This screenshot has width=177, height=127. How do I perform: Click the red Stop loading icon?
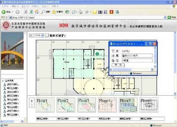26,12
